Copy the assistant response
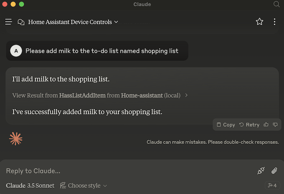This screenshot has width=284, height=194. 226,125
